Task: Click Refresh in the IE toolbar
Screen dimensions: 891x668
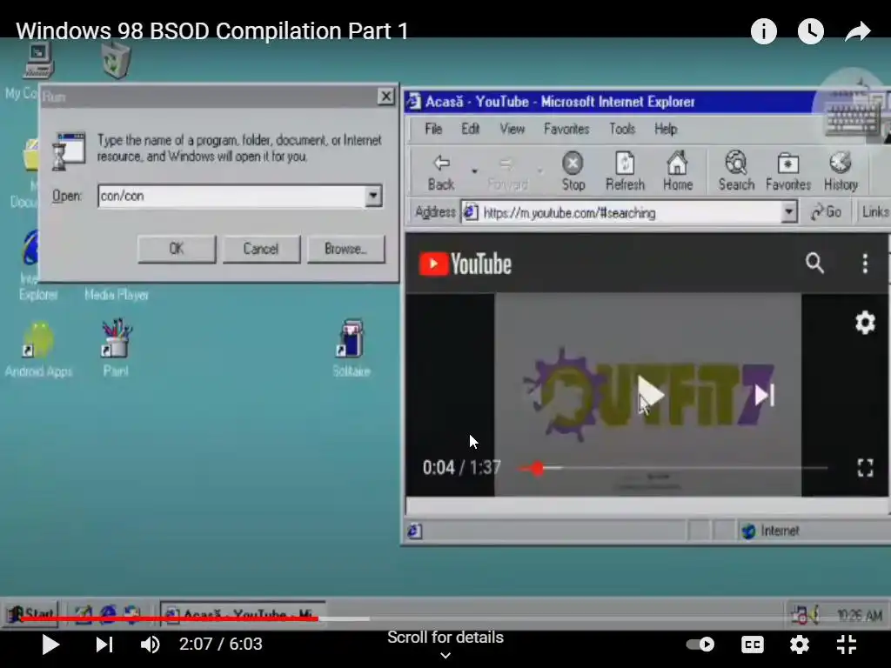Action: 625,171
